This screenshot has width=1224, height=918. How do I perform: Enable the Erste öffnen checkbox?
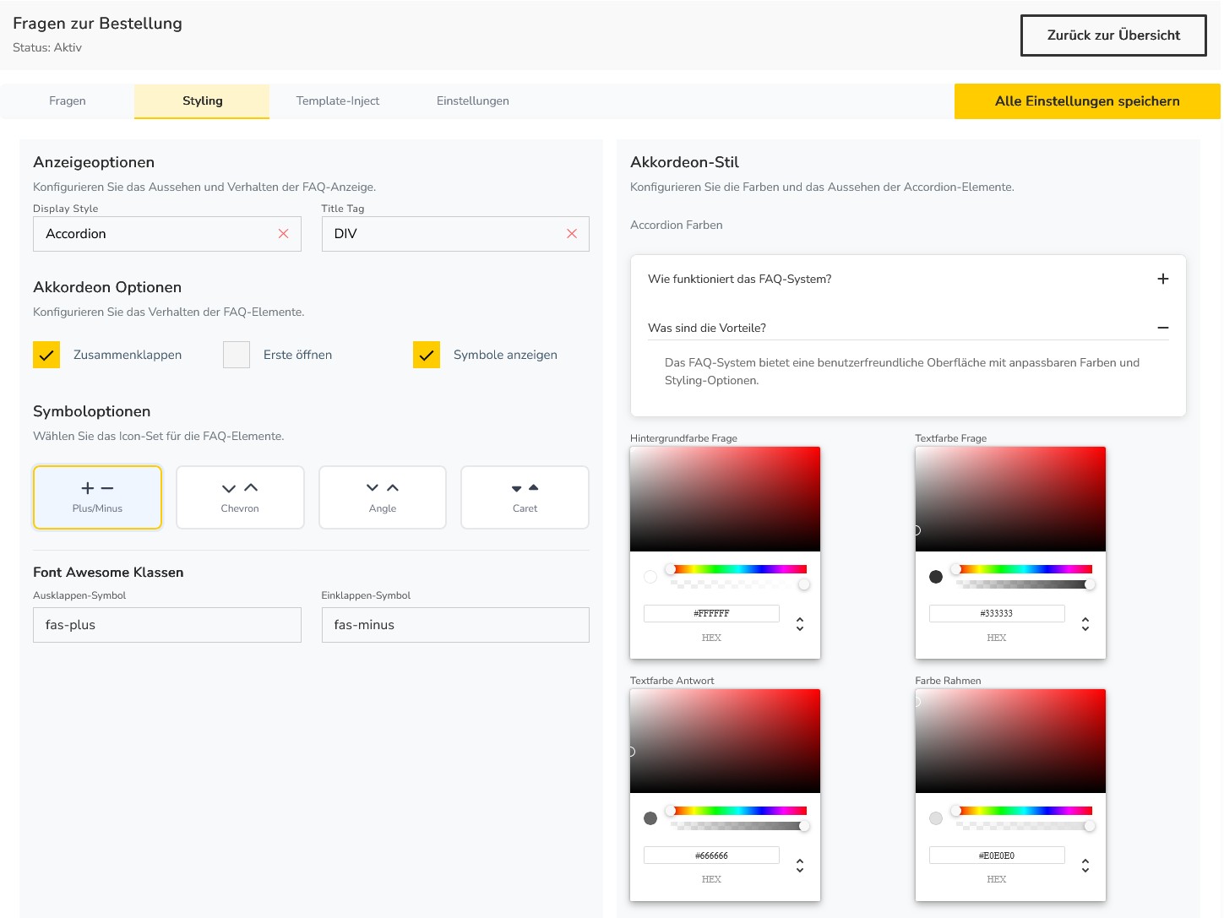(237, 355)
